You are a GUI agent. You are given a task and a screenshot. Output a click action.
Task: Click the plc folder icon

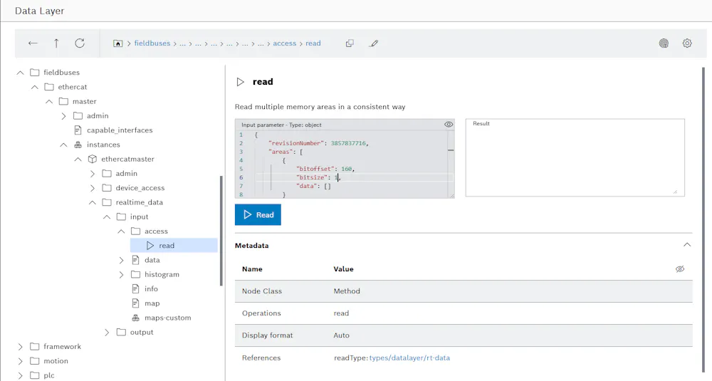[34, 375]
